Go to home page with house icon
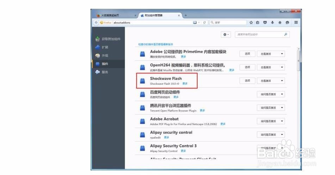This screenshot has height=175, width=335. (x=280, y=23)
